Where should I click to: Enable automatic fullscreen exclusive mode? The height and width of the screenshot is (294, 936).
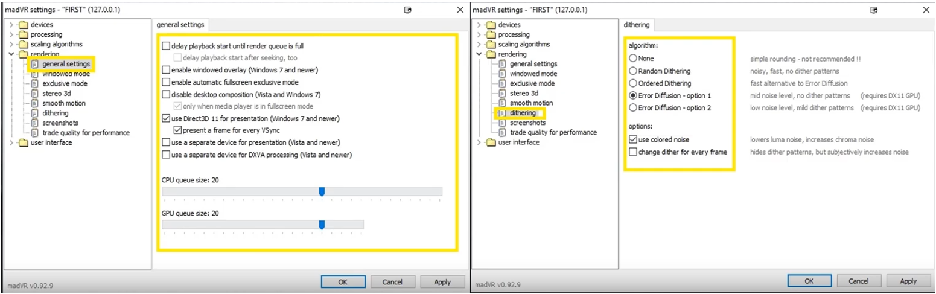click(x=166, y=82)
